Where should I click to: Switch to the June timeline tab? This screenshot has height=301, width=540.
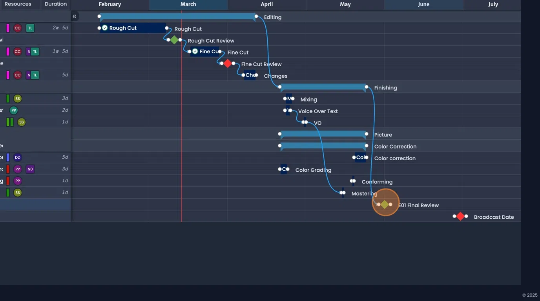(423, 5)
